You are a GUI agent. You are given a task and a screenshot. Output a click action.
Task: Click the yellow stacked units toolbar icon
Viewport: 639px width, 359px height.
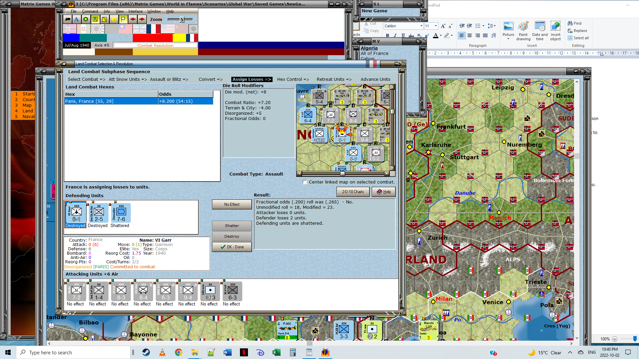[x=105, y=19]
